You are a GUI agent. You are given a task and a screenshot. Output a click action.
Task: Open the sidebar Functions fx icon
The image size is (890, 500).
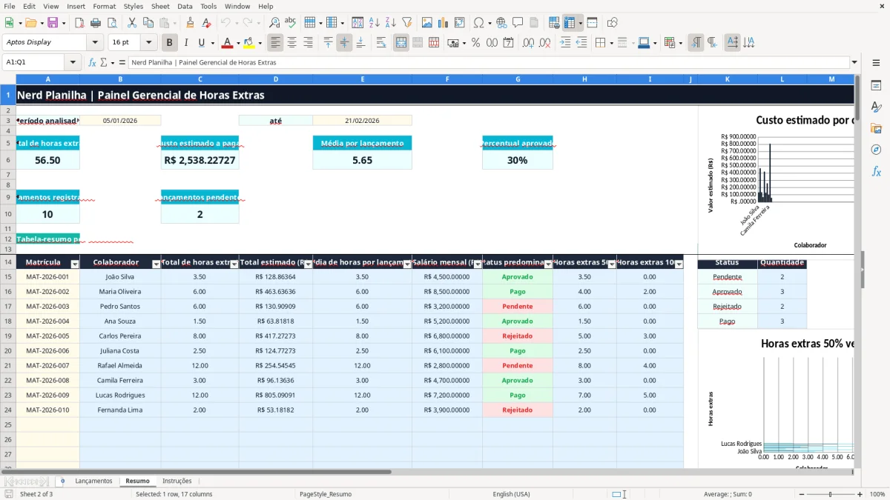point(876,171)
